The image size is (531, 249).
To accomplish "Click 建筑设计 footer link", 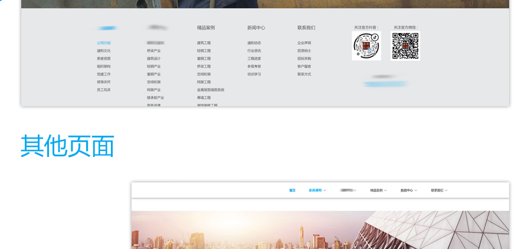I will click(153, 58).
